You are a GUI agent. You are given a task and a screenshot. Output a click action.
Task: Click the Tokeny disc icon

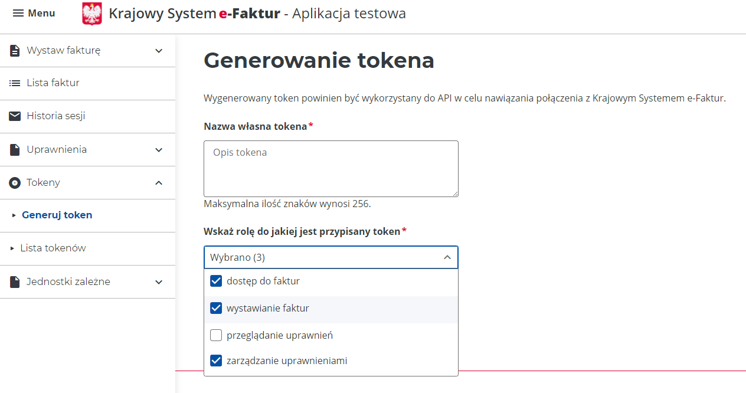[x=15, y=183]
